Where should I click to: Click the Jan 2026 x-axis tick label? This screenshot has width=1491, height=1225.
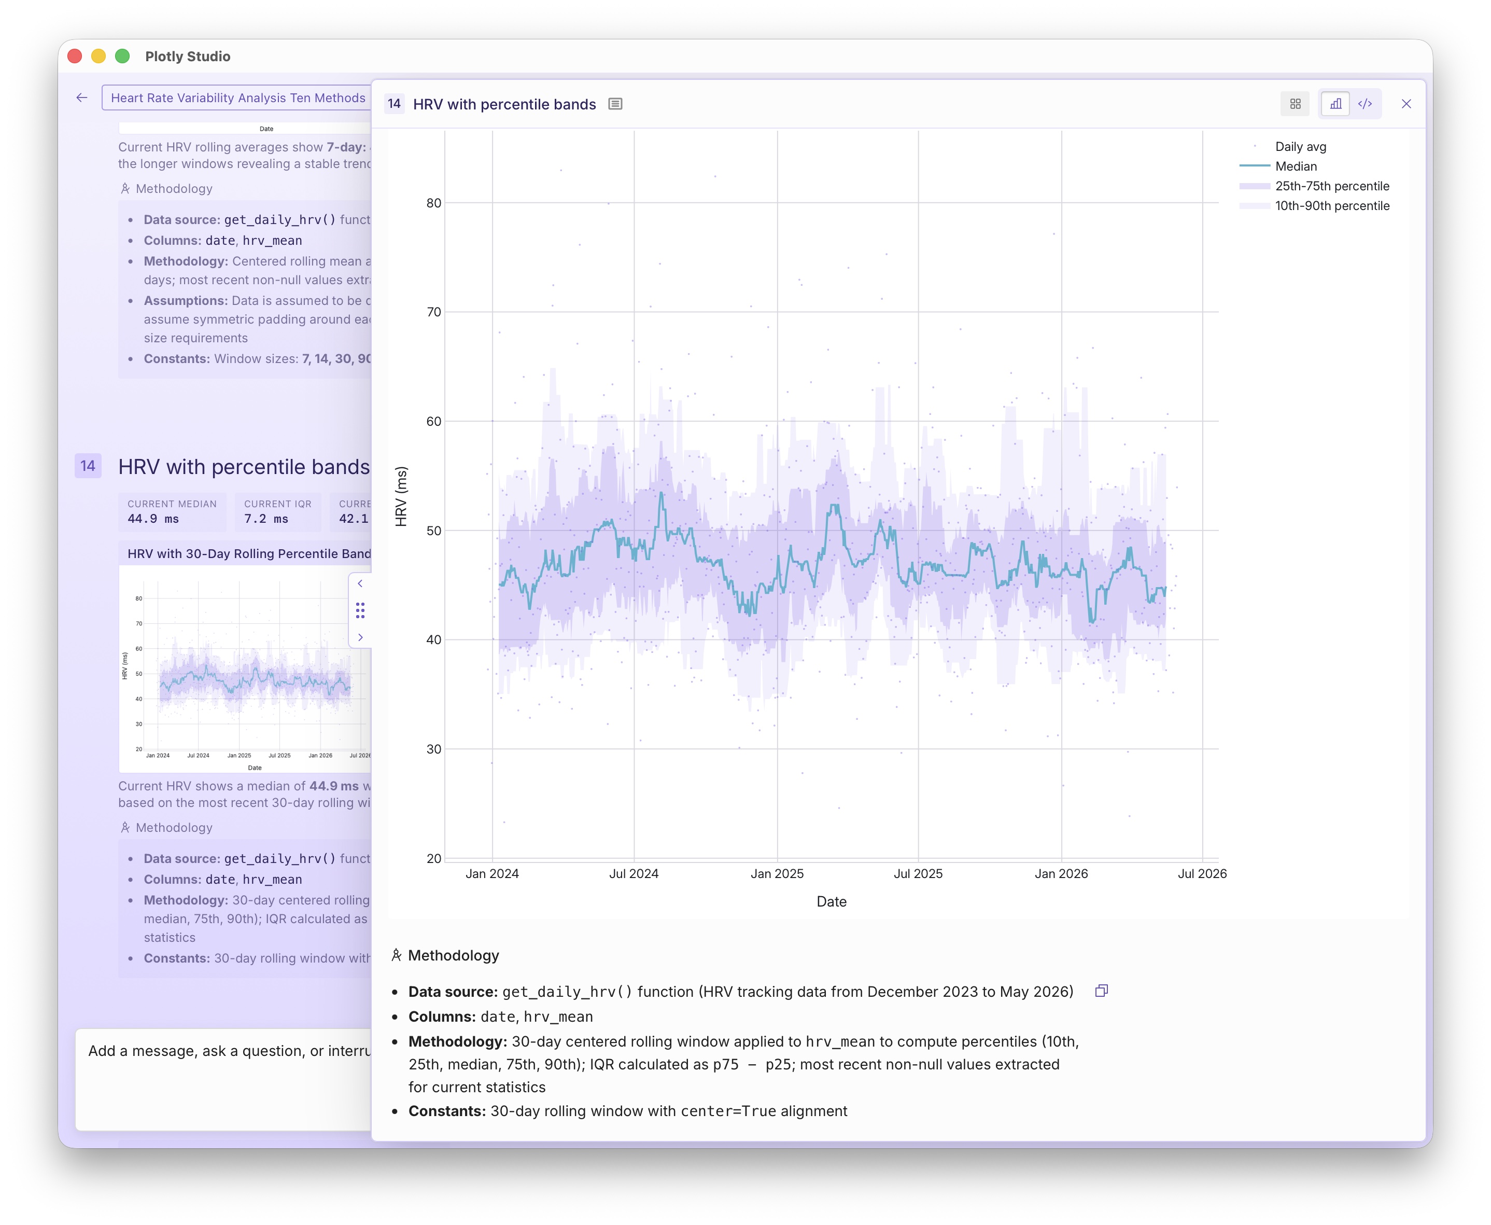[1061, 873]
